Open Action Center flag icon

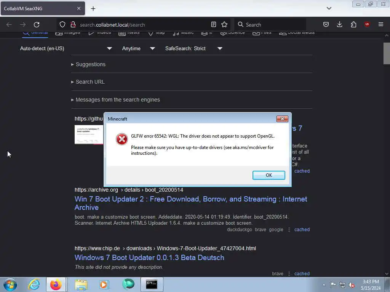[333, 285]
